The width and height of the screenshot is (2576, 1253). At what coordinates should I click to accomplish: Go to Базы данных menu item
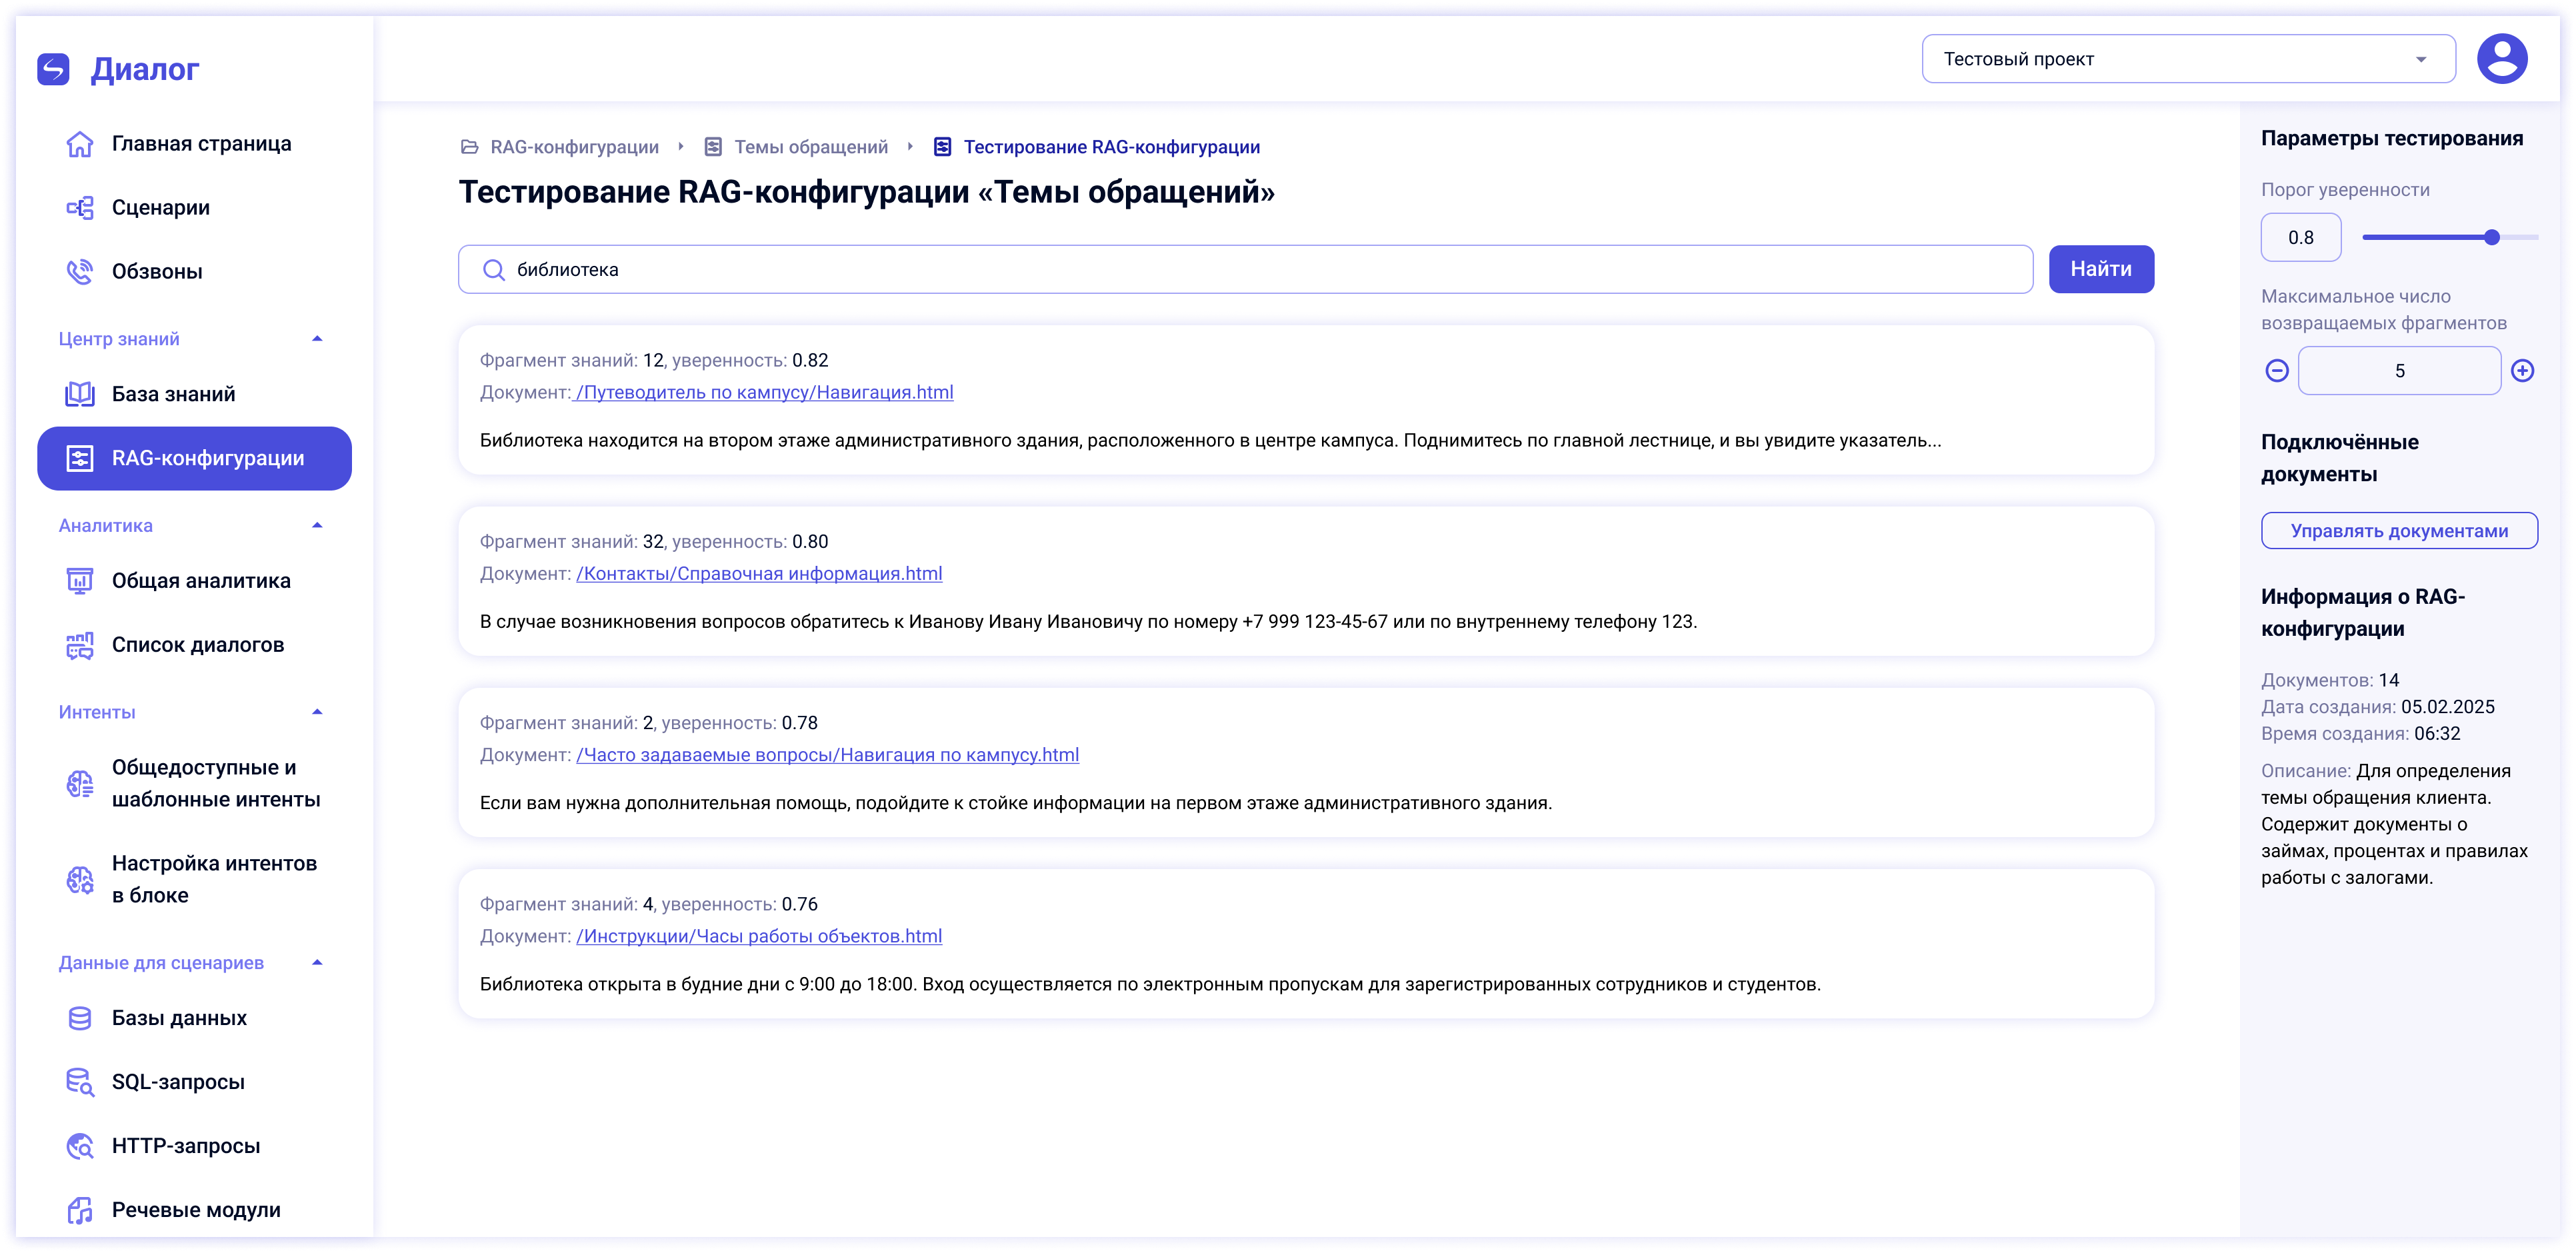179,1018
